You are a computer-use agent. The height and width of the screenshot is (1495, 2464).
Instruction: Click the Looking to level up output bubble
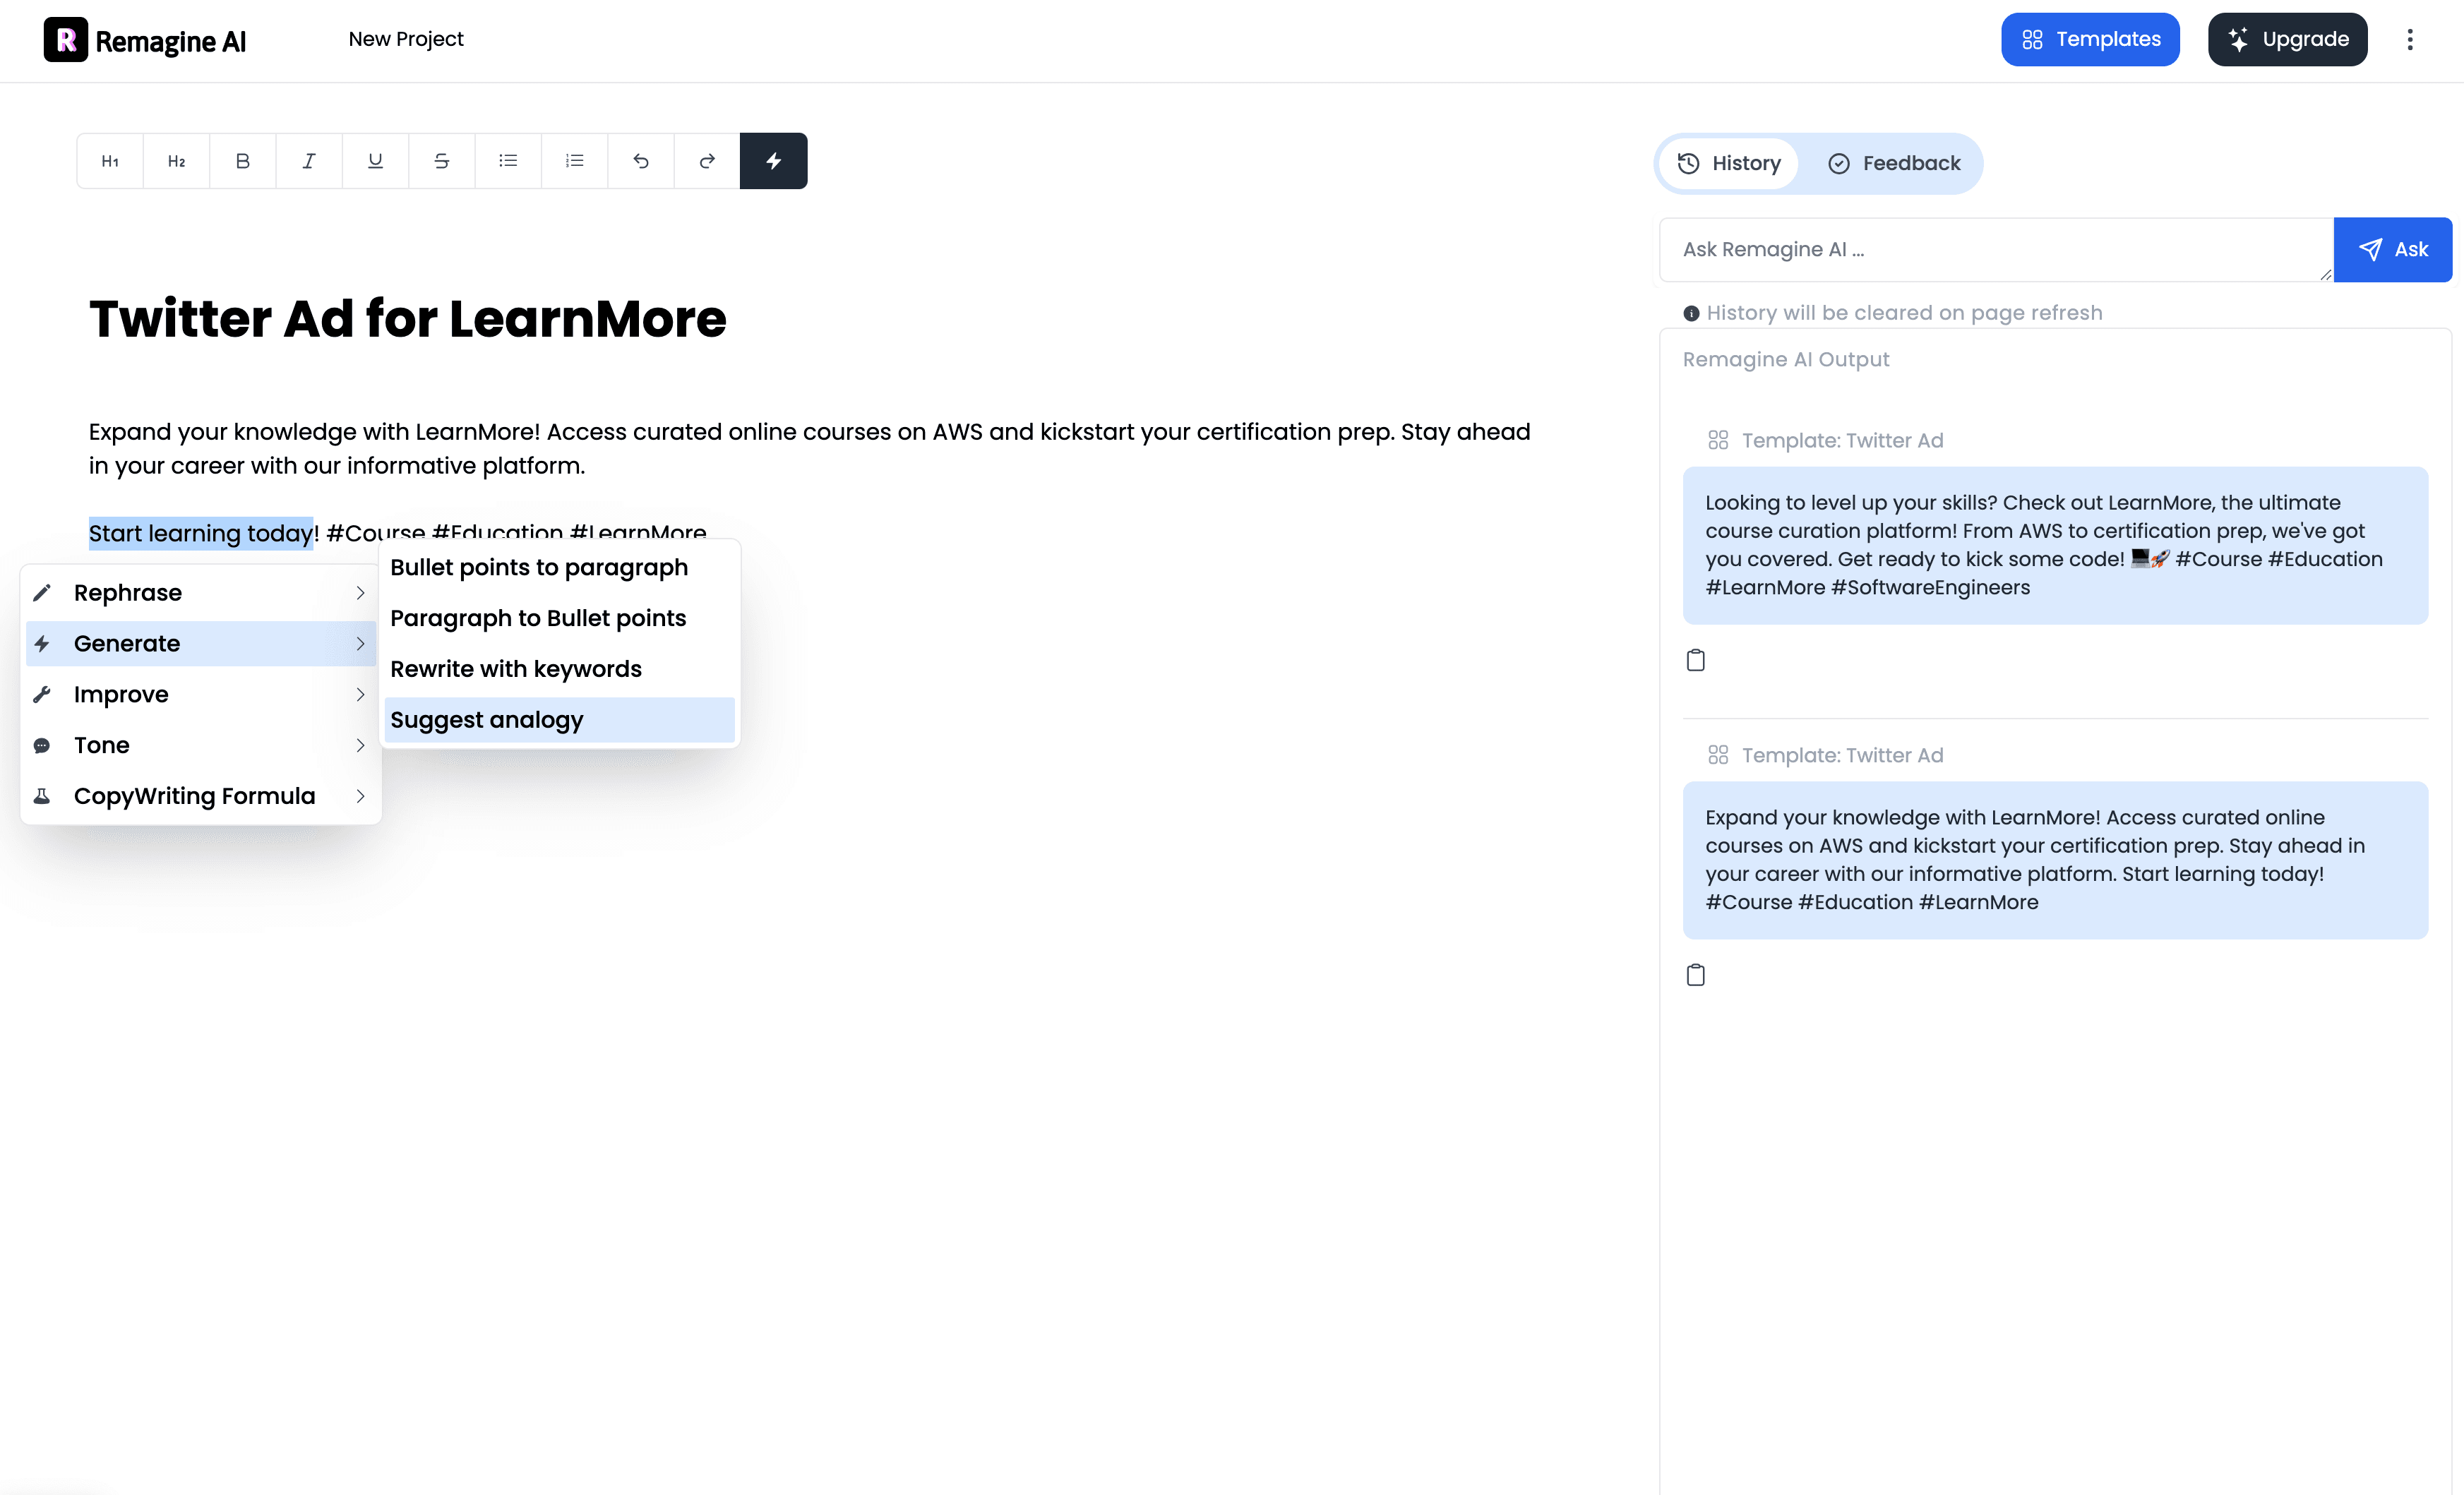[2055, 545]
